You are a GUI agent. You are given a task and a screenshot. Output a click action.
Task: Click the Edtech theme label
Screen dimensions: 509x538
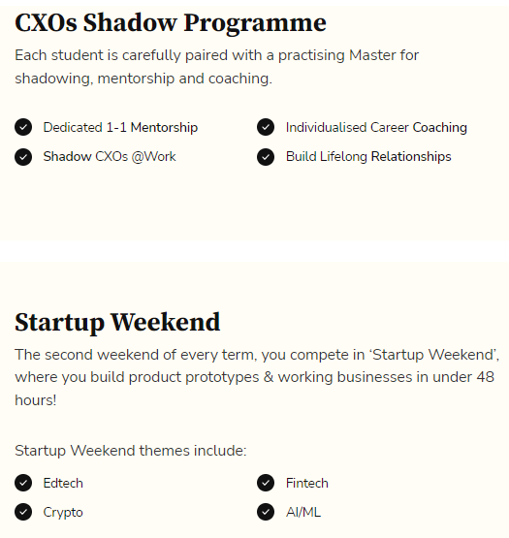coord(63,483)
